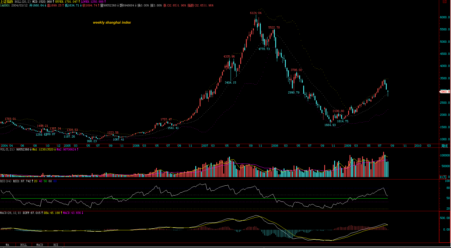Image resolution: width=451 pixels, height=248 pixels.
Task: Click the 高1699.25 high price in header
Action: (54, 5)
